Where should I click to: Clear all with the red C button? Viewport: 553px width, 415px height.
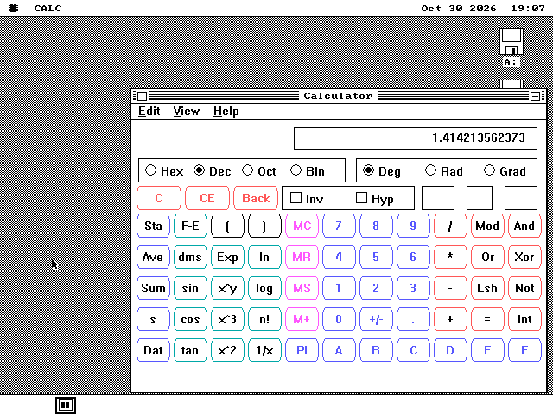coord(159,198)
